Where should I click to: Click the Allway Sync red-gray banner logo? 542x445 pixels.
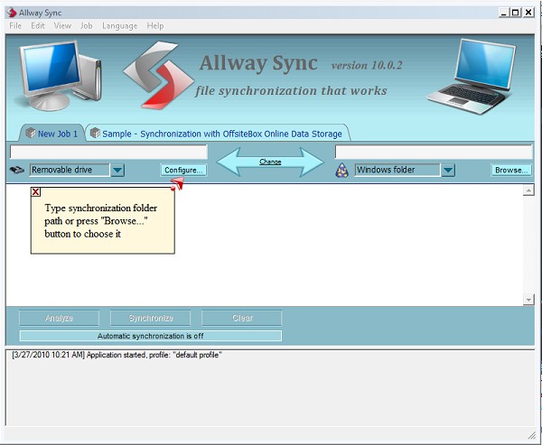tap(159, 75)
